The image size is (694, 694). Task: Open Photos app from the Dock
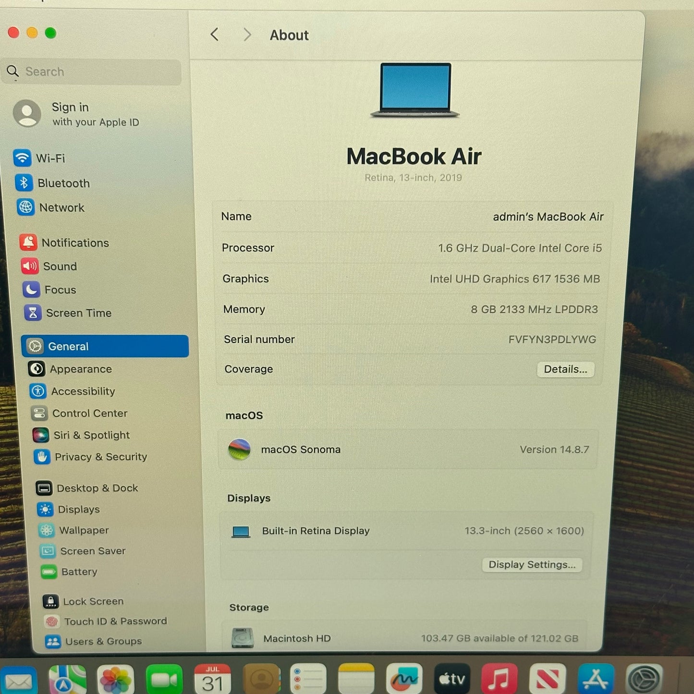tap(116, 680)
